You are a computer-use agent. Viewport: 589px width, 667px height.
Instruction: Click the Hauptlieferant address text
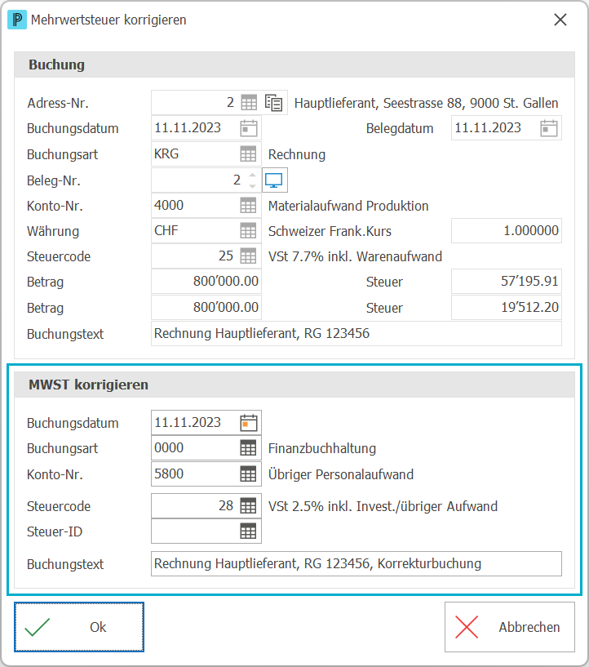point(426,104)
